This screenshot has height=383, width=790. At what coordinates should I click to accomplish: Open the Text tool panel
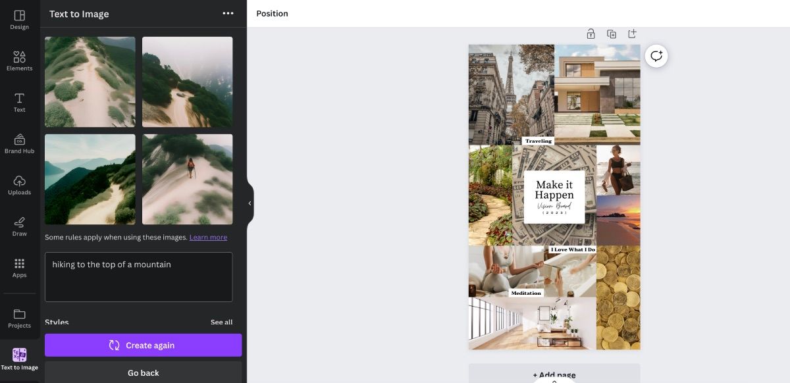tap(19, 102)
